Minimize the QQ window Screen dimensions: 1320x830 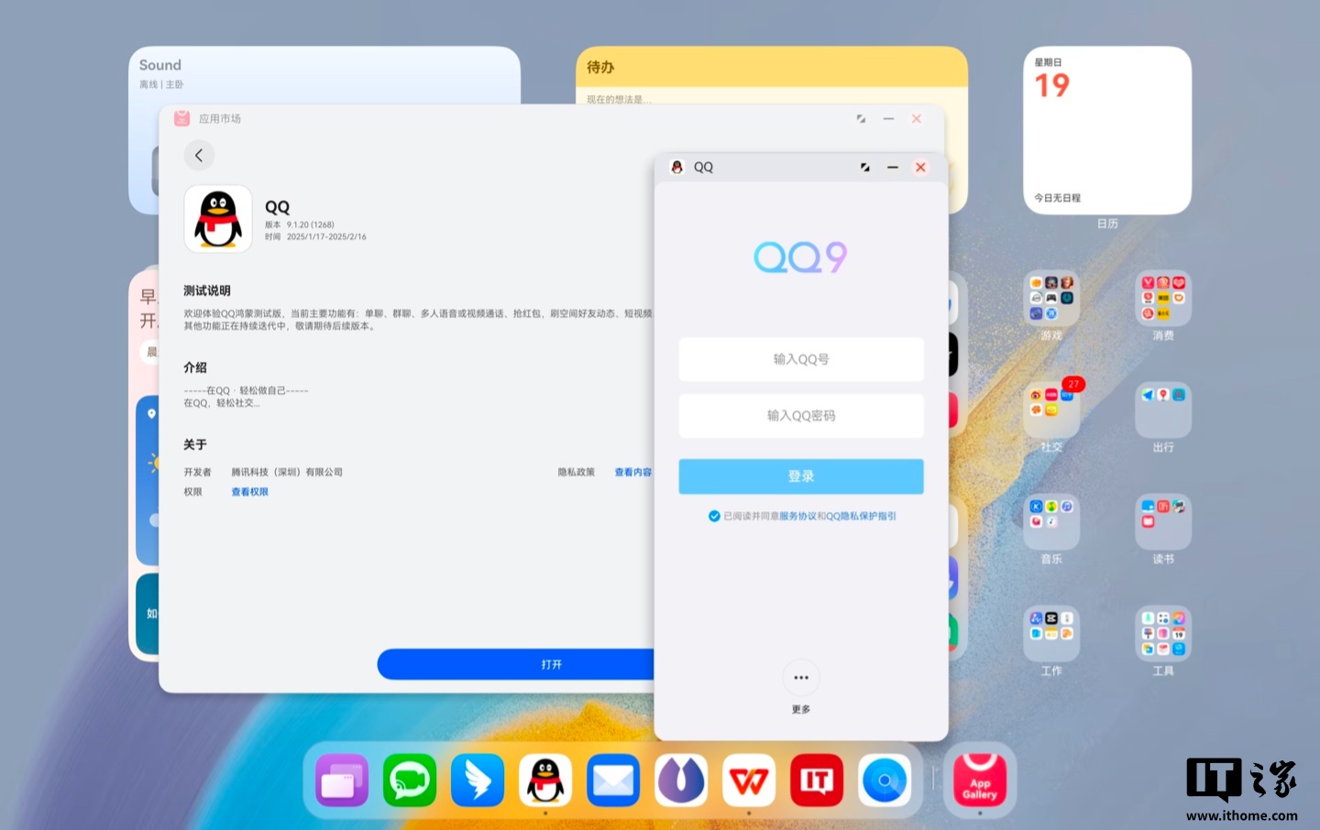click(x=893, y=167)
